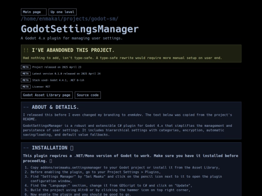Click the paragraph starting 'GodotSettingsManager is a robust'

coord(128,130)
